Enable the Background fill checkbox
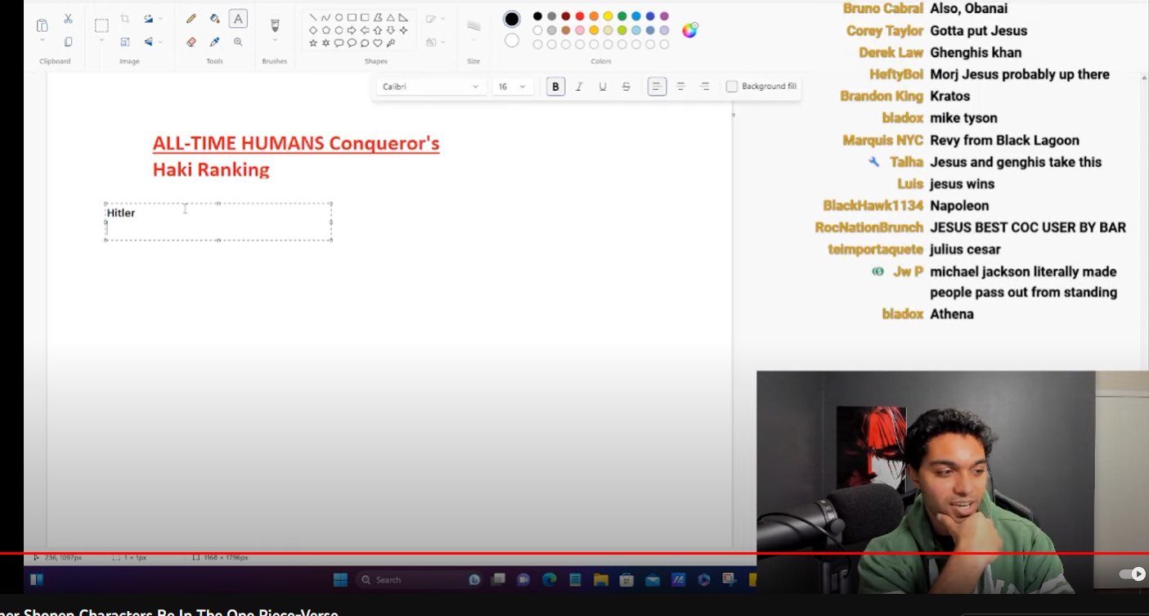 pyautogui.click(x=732, y=86)
